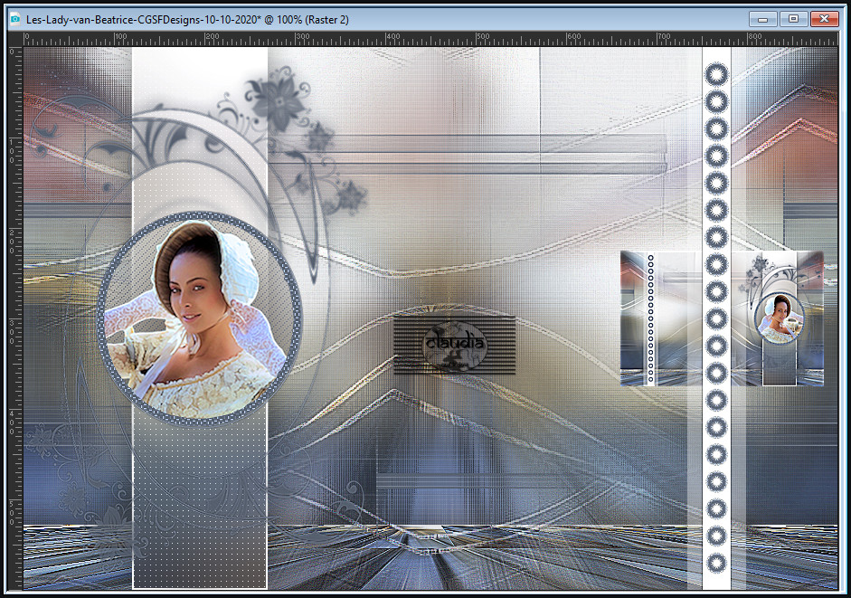This screenshot has height=598, width=851.
Task: Close the Les-Lady-van-Beatrice image window
Action: [x=824, y=19]
